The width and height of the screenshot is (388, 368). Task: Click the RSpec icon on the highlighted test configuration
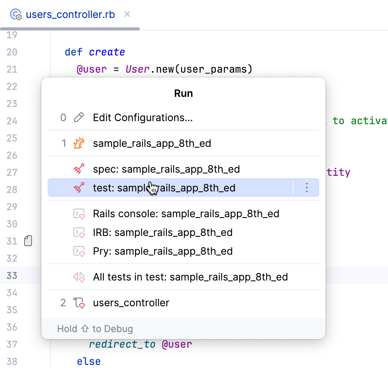tap(79, 188)
